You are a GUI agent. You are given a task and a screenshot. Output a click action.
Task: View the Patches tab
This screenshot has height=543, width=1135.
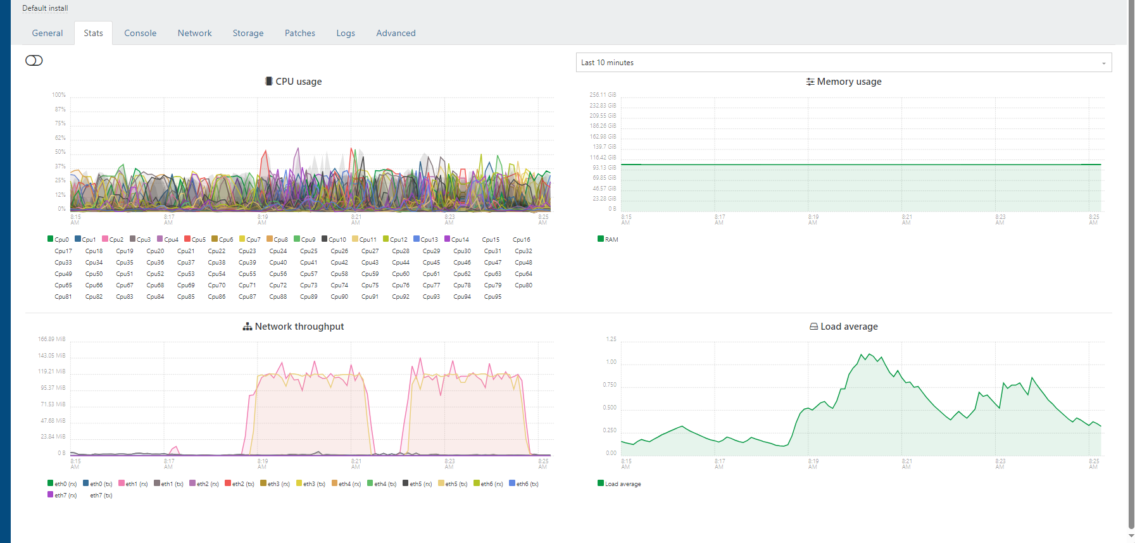pyautogui.click(x=299, y=33)
